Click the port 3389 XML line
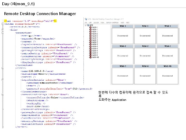Viewport: 186px width, 140px height. tap(38, 106)
